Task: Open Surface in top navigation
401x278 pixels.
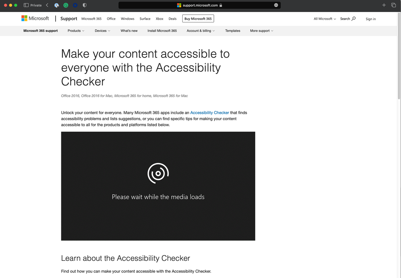Action: tap(145, 19)
